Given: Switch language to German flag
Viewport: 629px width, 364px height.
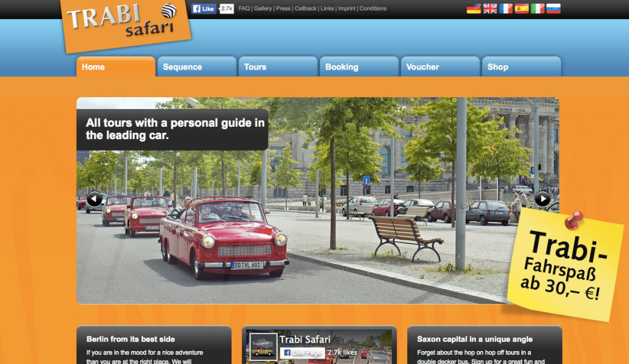Looking at the screenshot, I should (474, 9).
